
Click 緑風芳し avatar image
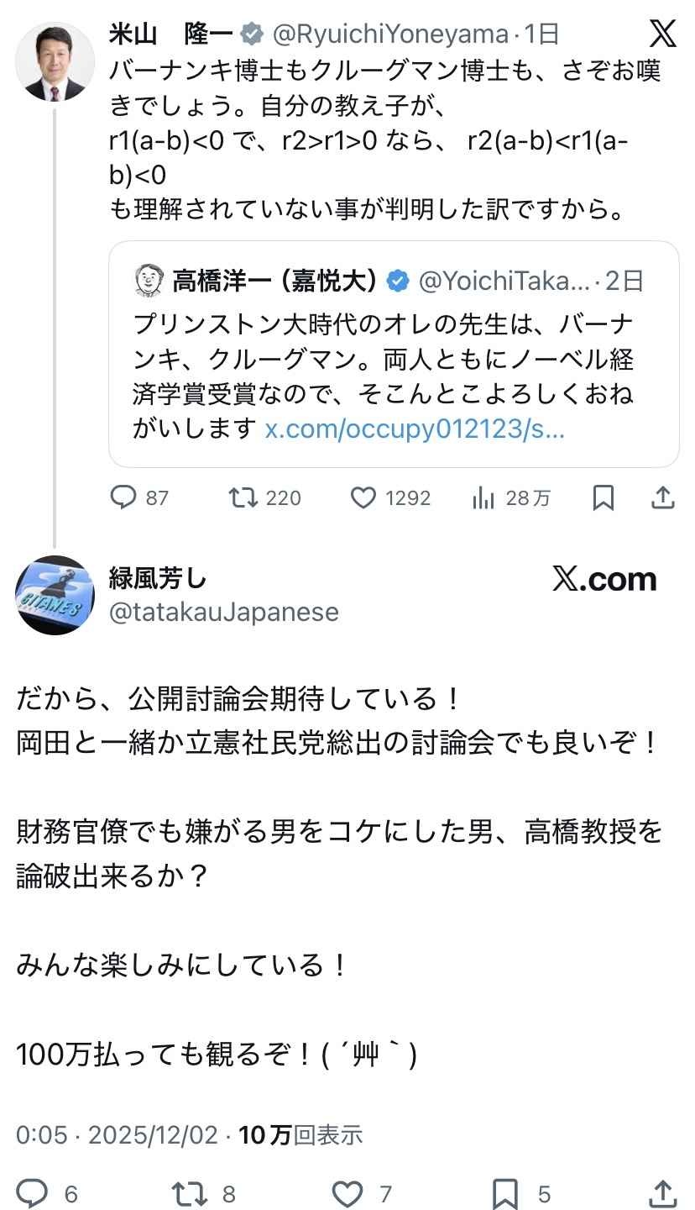point(55,595)
